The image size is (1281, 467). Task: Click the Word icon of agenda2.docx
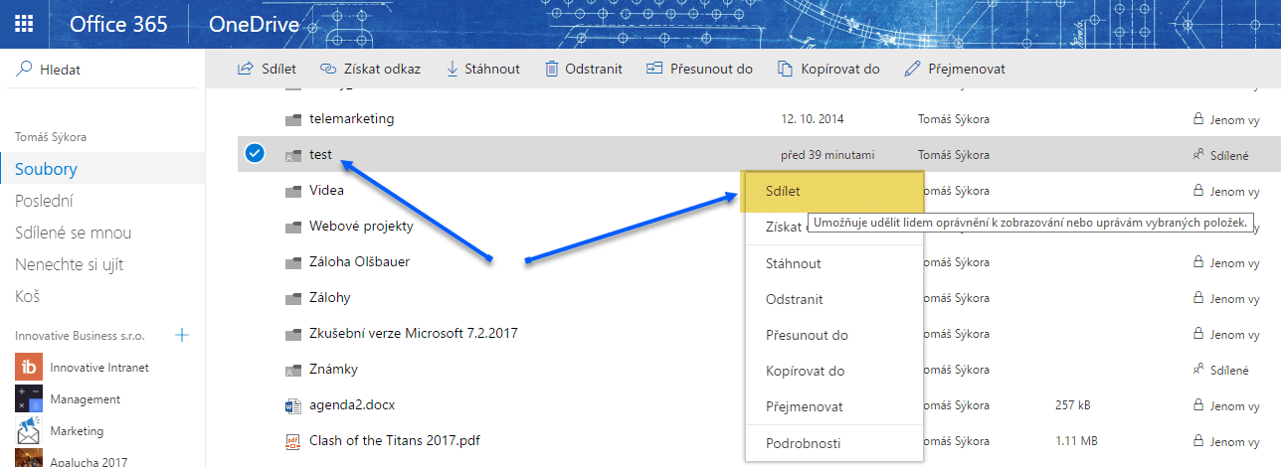point(292,404)
